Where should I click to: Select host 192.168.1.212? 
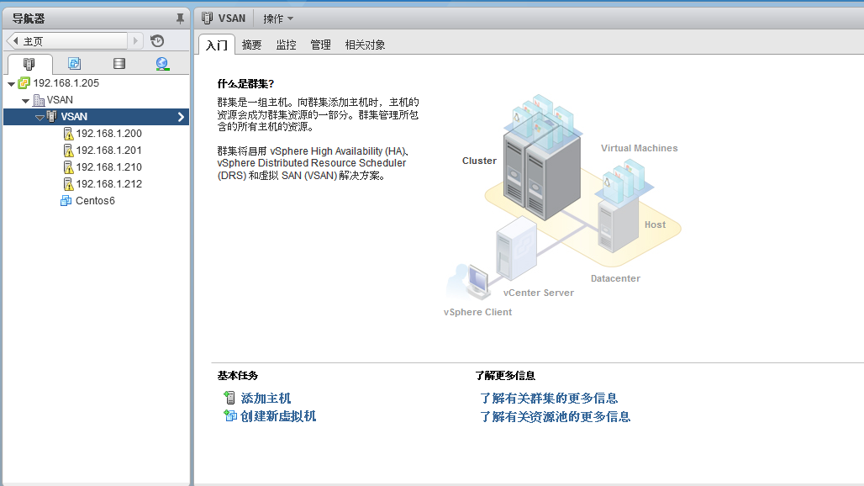(x=109, y=184)
